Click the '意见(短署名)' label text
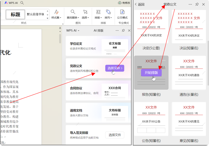The height and width of the screenshot is (146, 209). click(189, 140)
